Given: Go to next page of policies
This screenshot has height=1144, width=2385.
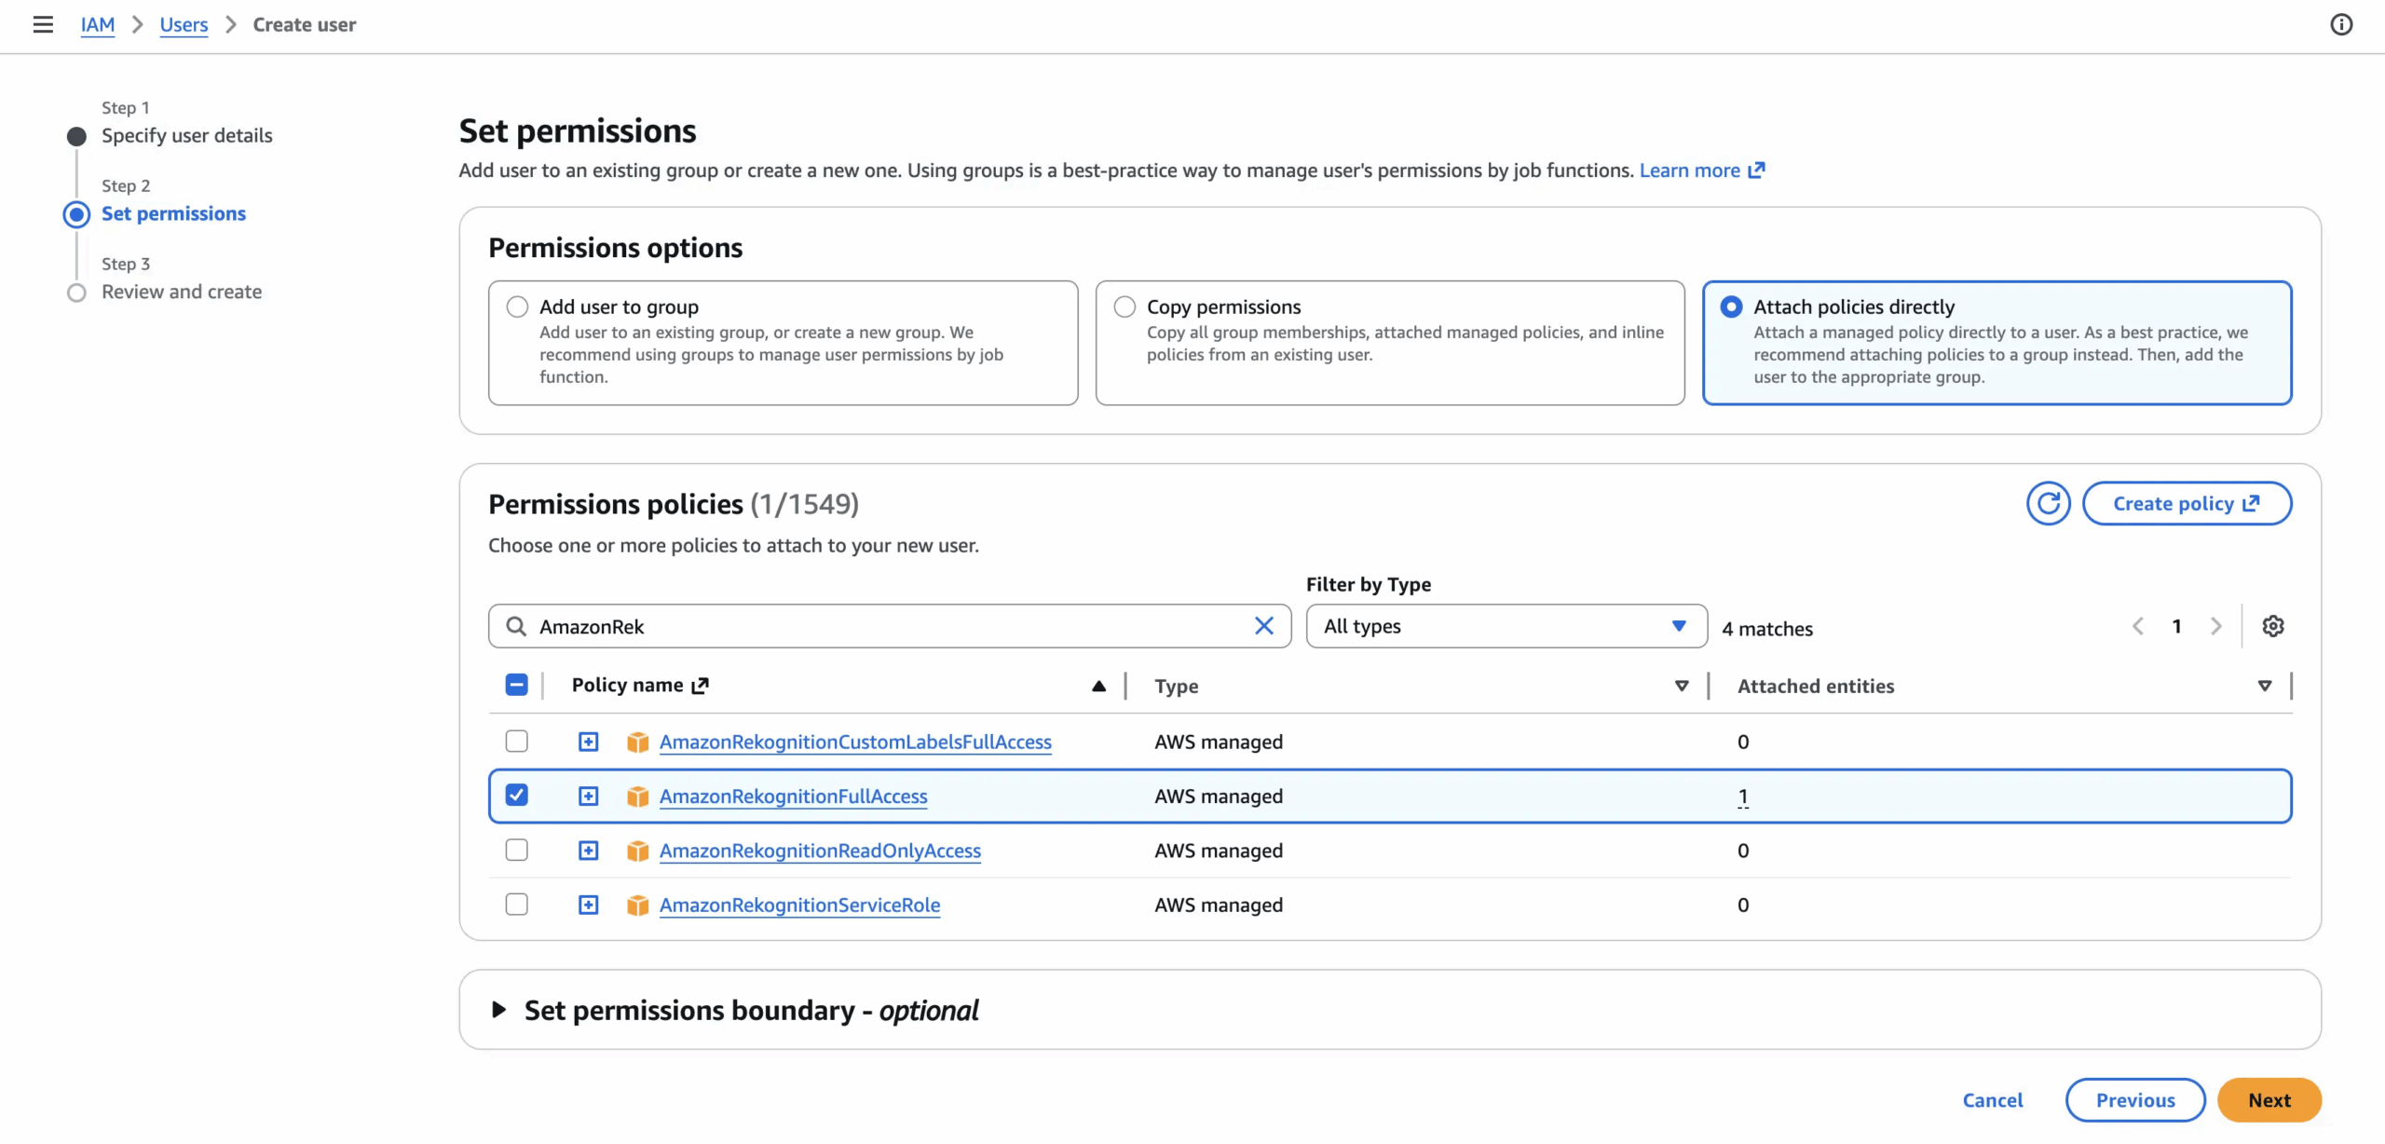Looking at the screenshot, I should tap(2215, 626).
